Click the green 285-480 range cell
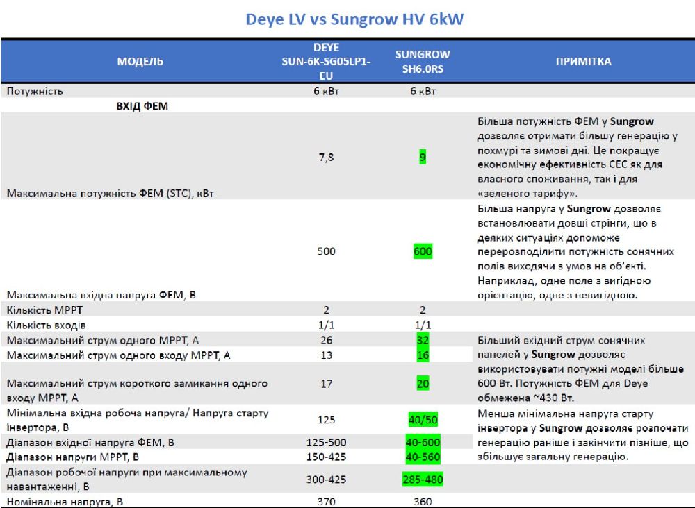The height and width of the screenshot is (508, 695). pyautogui.click(x=423, y=479)
